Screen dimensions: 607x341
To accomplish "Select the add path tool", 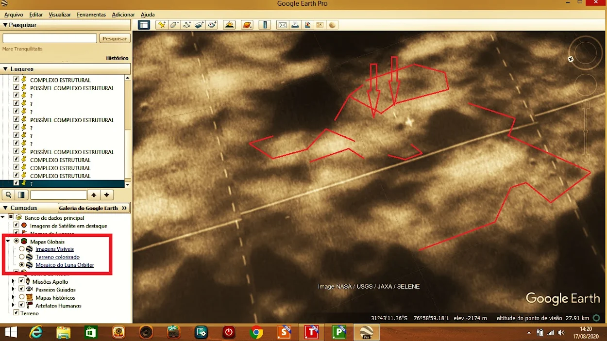I will [x=187, y=25].
